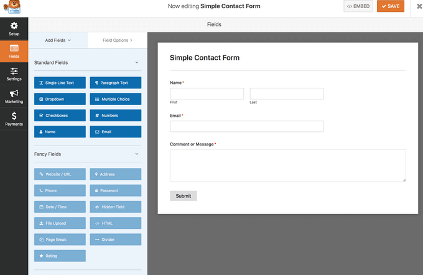Add a Checkboxes field

(x=60, y=116)
